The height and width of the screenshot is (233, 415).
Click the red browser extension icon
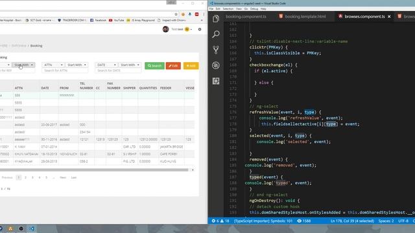tap(196, 14)
